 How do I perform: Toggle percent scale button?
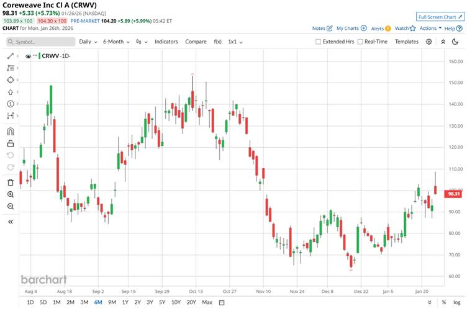click(444, 302)
